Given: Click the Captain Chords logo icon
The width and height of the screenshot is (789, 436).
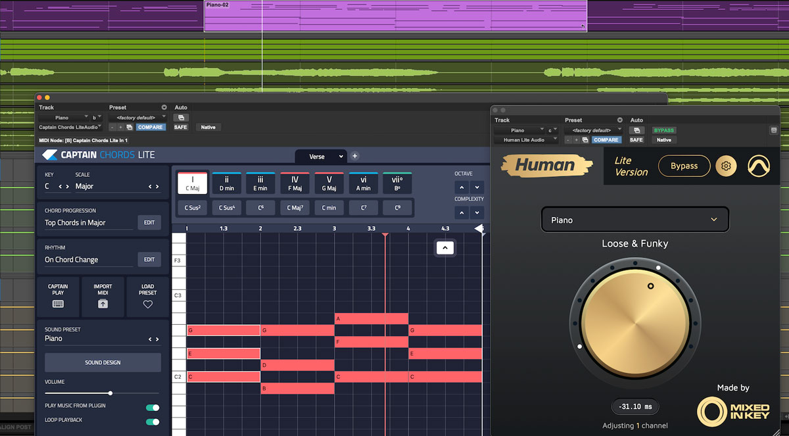Looking at the screenshot, I should (51, 155).
